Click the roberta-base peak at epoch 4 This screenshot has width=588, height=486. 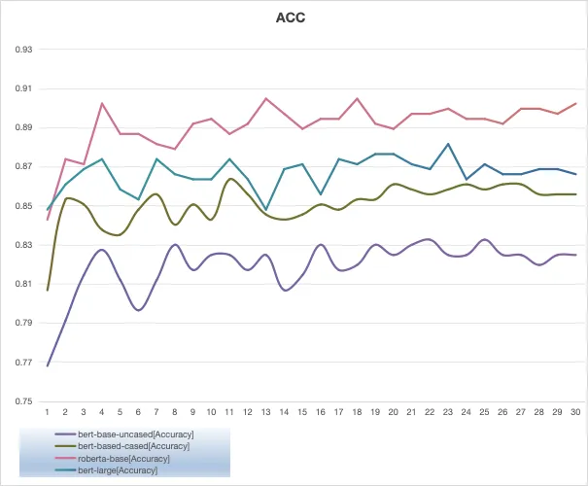click(102, 103)
